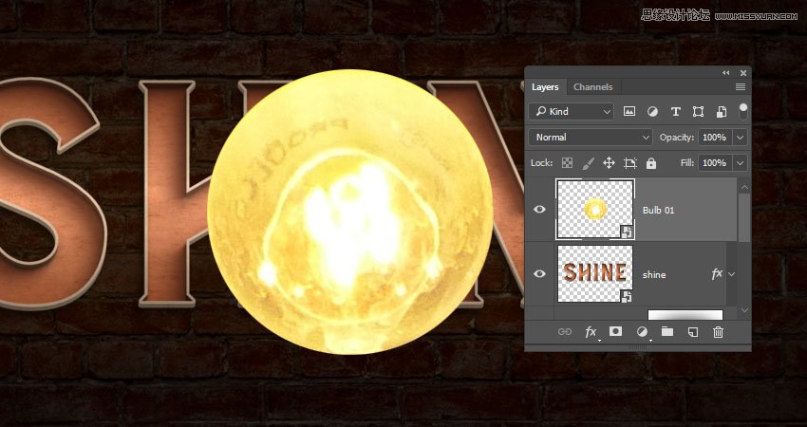The height and width of the screenshot is (427, 807).
Task: Filter for smart objects
Action: pyautogui.click(x=721, y=112)
